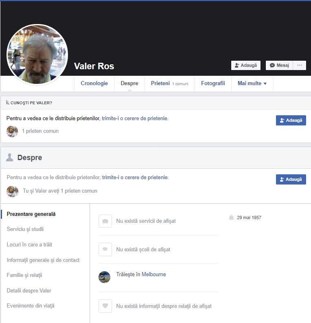Click the school building icon
Viewport: 311px width, 323px height.
[105, 249]
